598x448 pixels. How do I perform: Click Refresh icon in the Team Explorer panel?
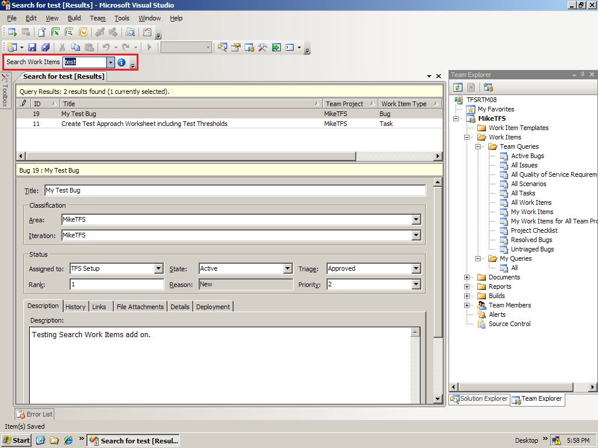pyautogui.click(x=458, y=87)
